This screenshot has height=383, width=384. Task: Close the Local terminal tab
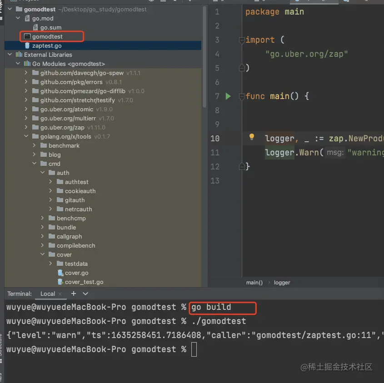pyautogui.click(x=60, y=293)
